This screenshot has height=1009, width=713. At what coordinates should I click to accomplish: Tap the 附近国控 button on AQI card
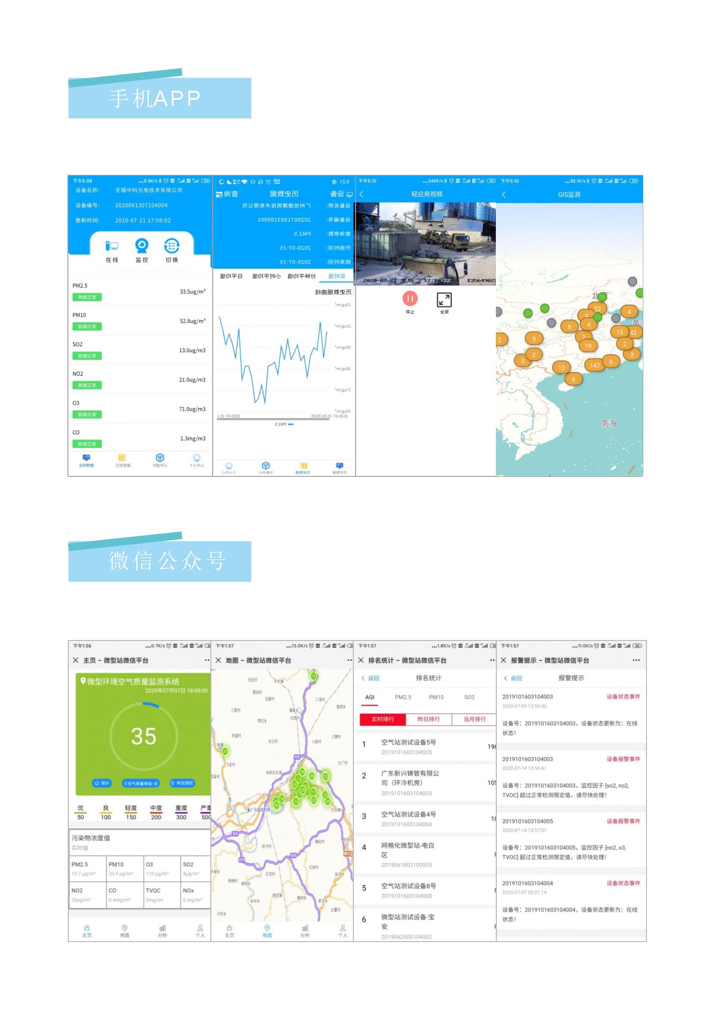tap(182, 783)
